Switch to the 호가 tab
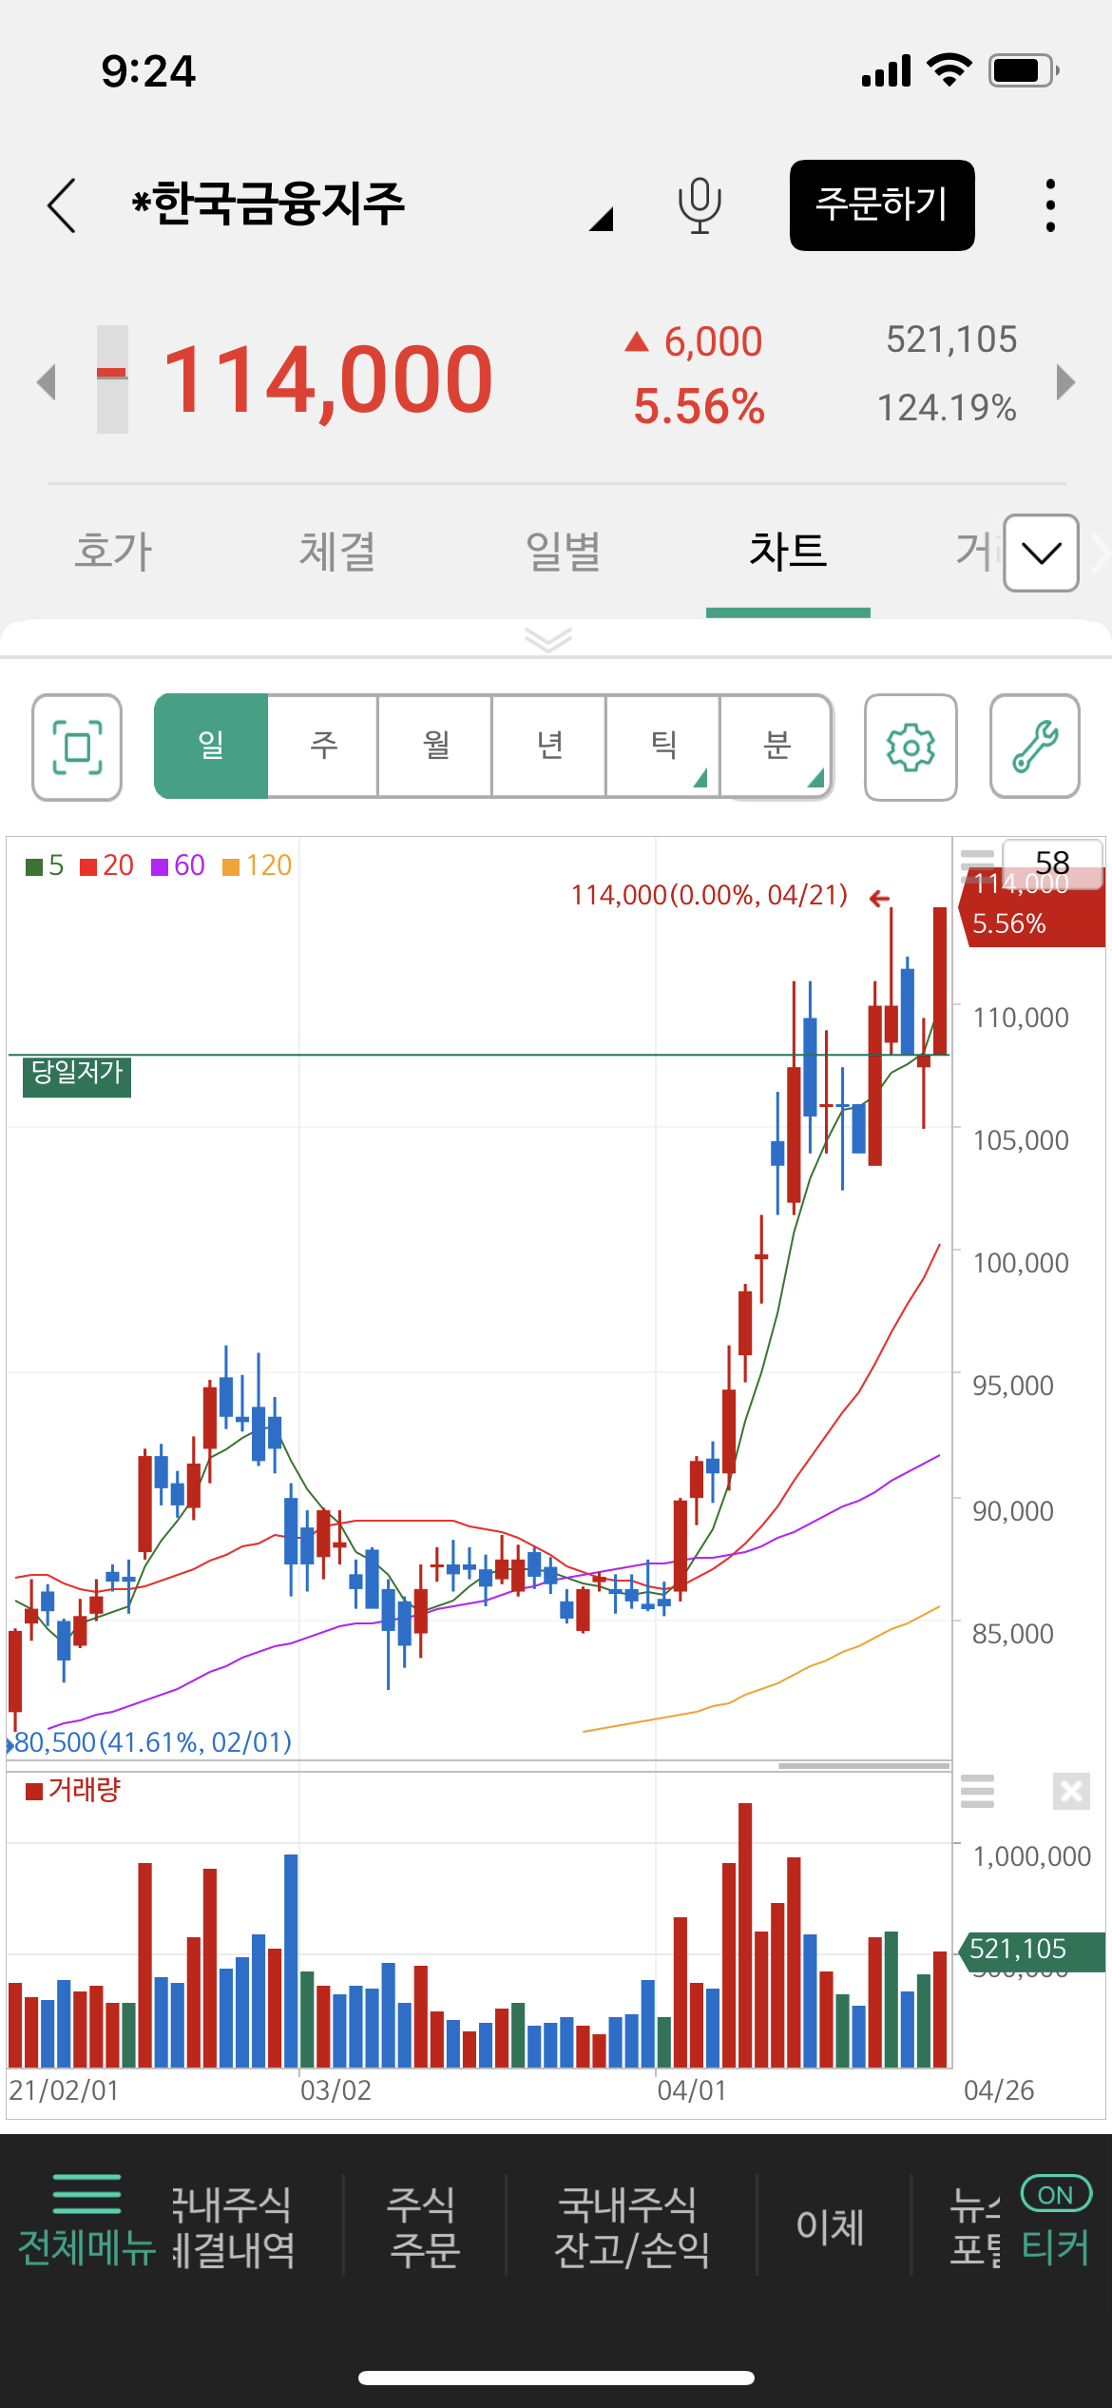Image resolution: width=1112 pixels, height=2408 pixels. (x=113, y=552)
